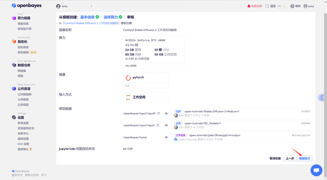Open open-tutorials/SD_Models/1 dataset
The height and width of the screenshot is (180, 327).
click(x=203, y=123)
